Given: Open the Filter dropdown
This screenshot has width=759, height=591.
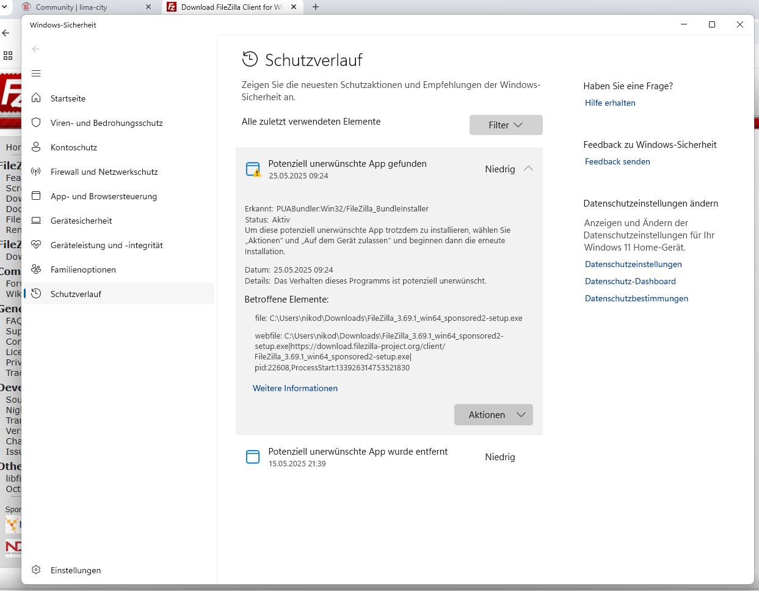Looking at the screenshot, I should tap(506, 125).
